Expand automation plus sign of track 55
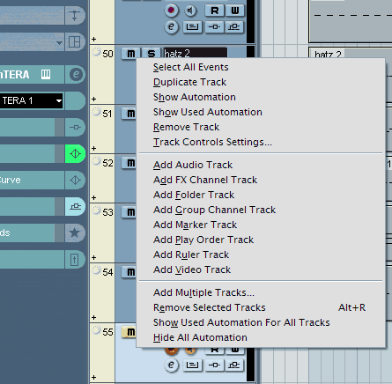This screenshot has width=392, height=384. pyautogui.click(x=93, y=377)
